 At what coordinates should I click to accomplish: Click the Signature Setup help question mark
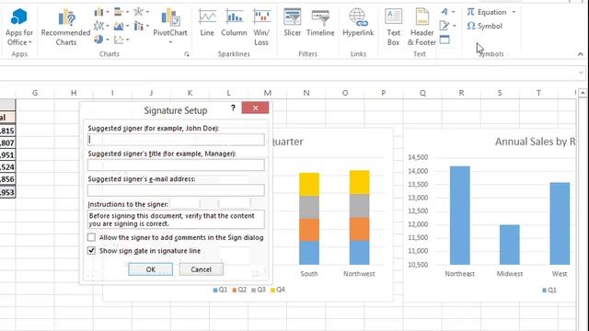tap(233, 108)
